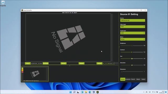Toggle the red indicator on source thumbnail
168x94 pixels.
22,72
